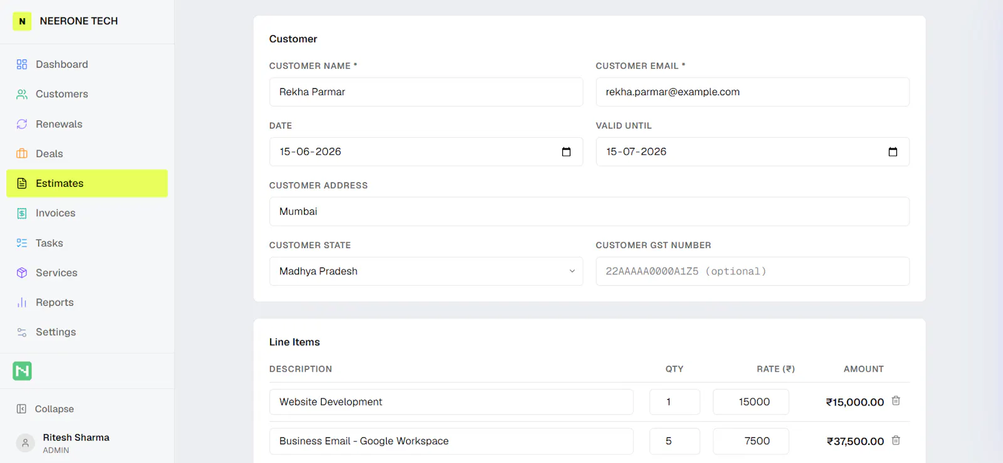Click the quantity field showing 1
The height and width of the screenshot is (463, 1003).
point(675,402)
